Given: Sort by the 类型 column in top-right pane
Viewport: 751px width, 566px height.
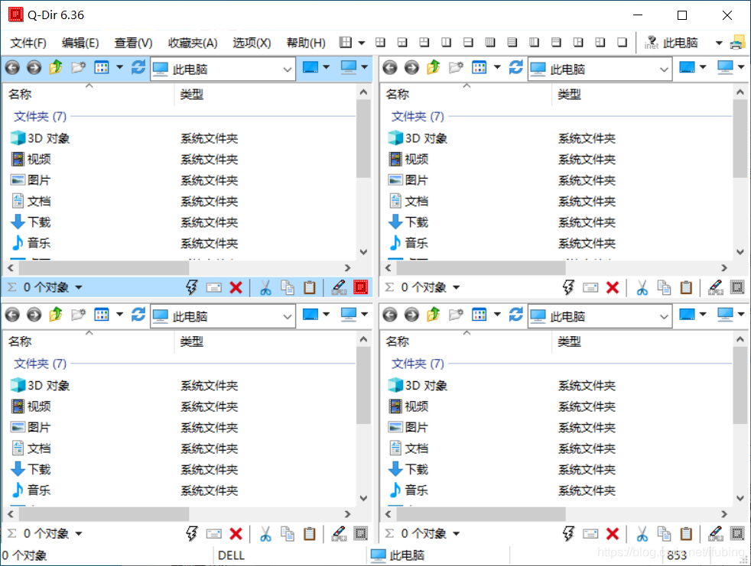Looking at the screenshot, I should coord(569,94).
